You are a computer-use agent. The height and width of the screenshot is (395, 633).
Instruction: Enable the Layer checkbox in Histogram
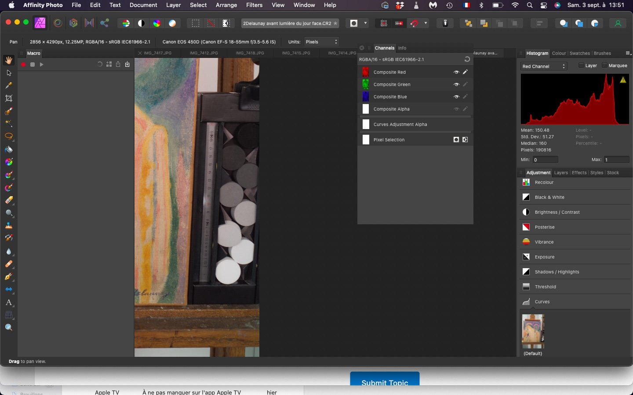[x=581, y=65]
